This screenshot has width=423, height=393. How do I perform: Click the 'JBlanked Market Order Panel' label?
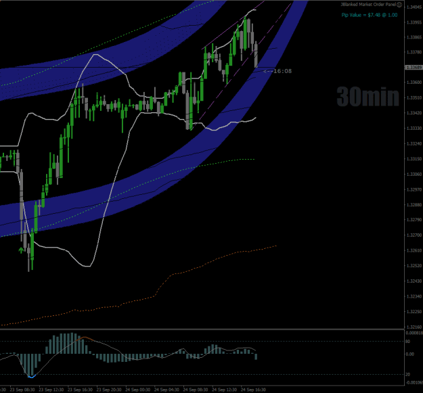click(x=368, y=4)
